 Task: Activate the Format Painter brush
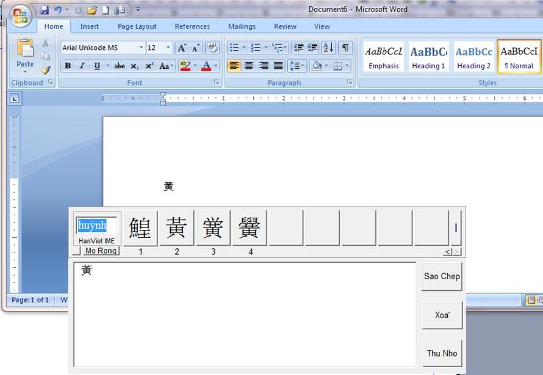45,70
